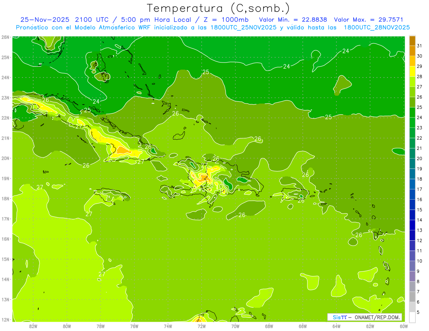Click the purple swatch between legend values 9 and 10
This screenshot has height=331, width=429.
click(412, 266)
